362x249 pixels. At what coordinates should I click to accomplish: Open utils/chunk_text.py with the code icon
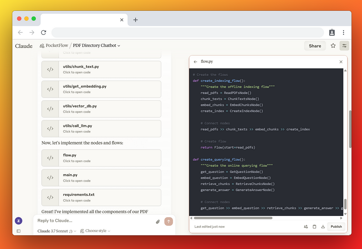[50, 69]
